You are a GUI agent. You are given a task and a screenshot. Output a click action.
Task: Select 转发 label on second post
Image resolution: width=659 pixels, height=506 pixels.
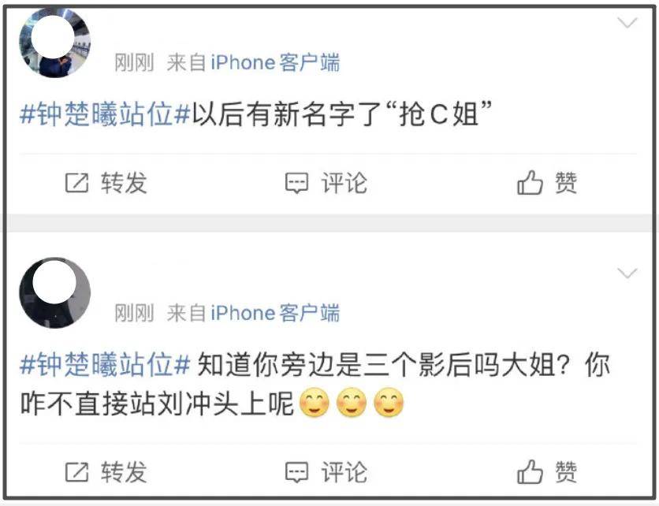(124, 471)
